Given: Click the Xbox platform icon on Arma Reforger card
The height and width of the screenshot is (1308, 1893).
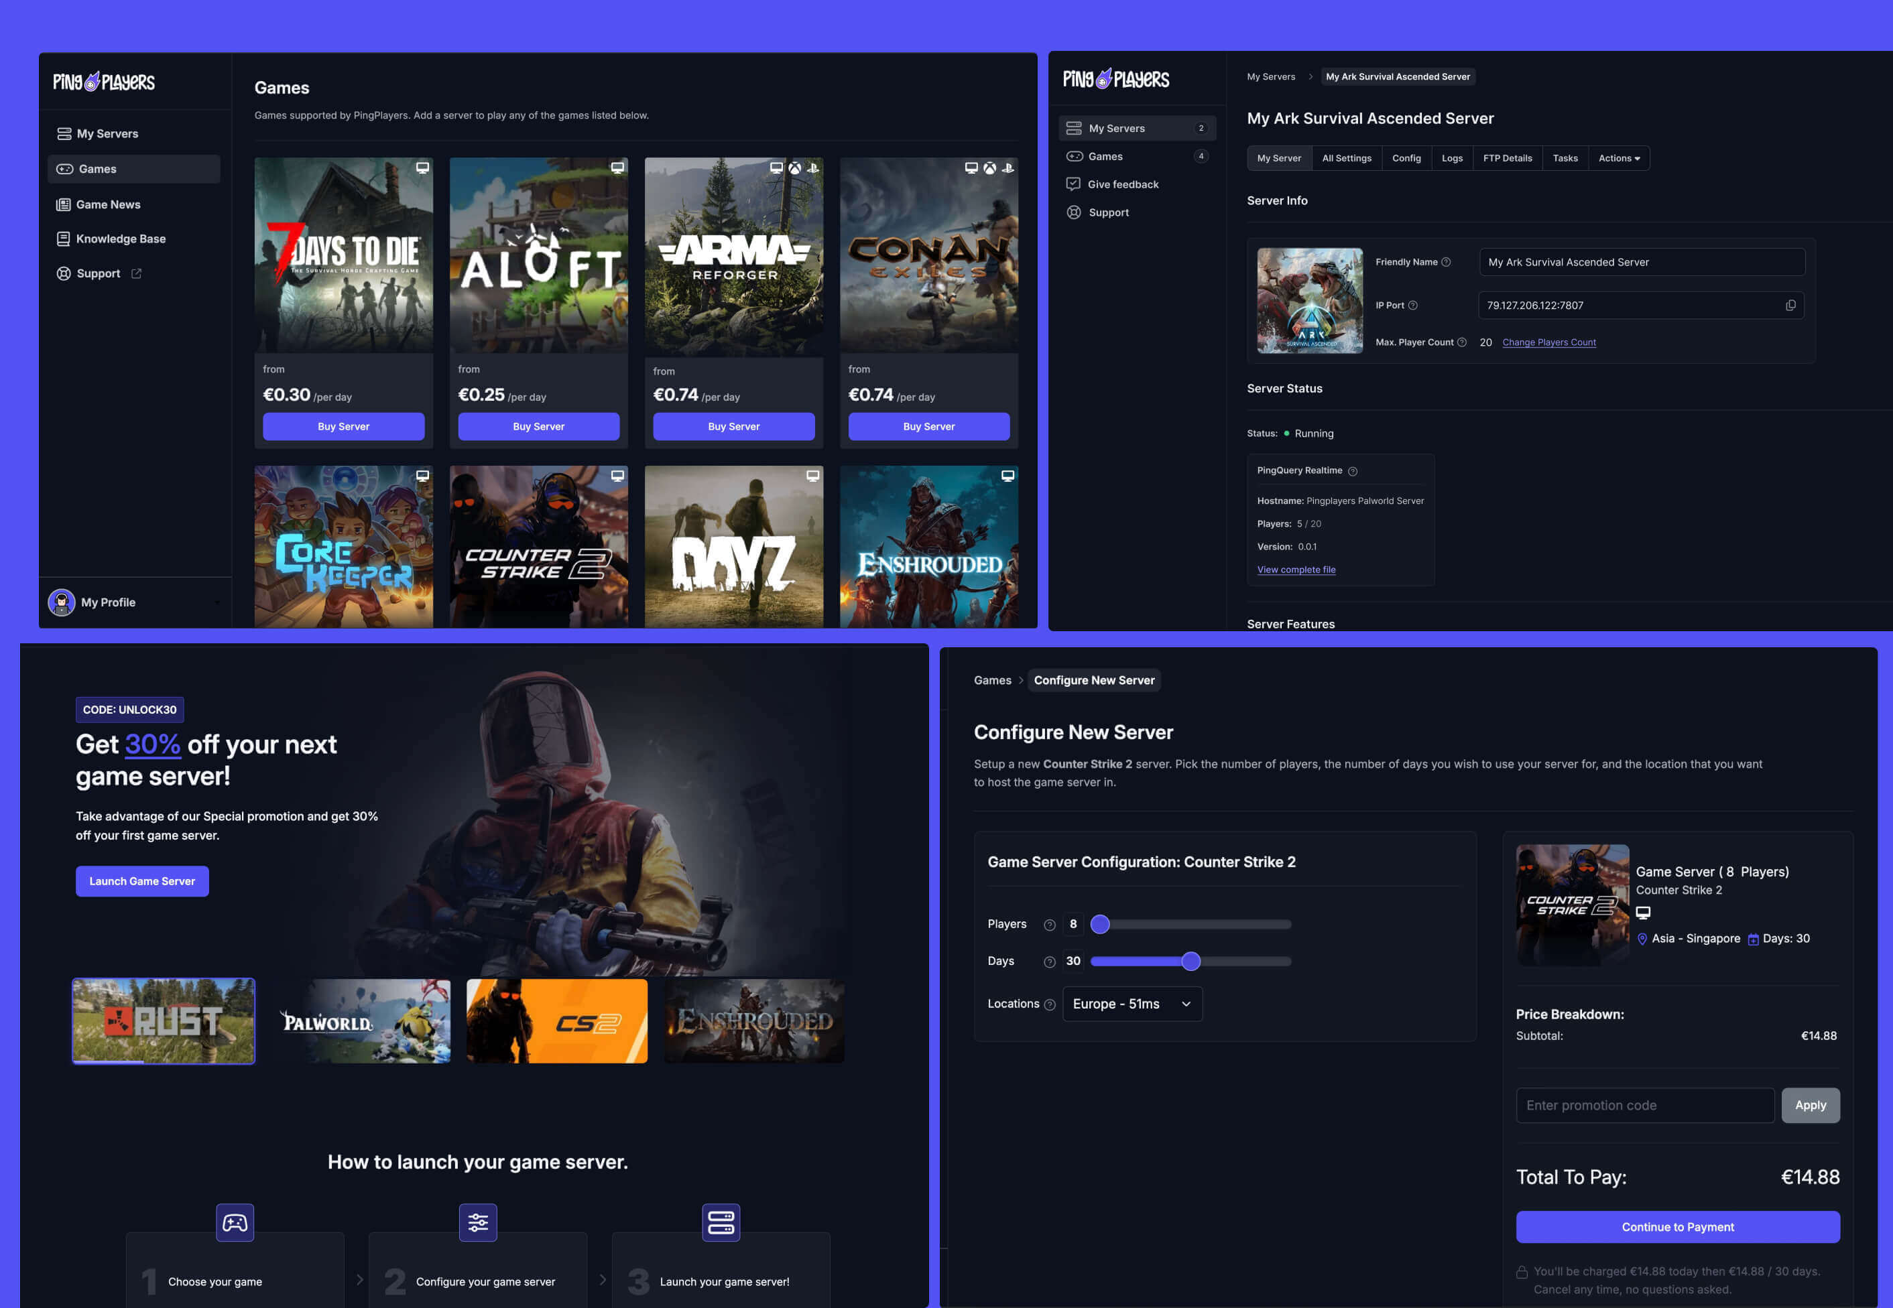Looking at the screenshot, I should pyautogui.click(x=794, y=168).
